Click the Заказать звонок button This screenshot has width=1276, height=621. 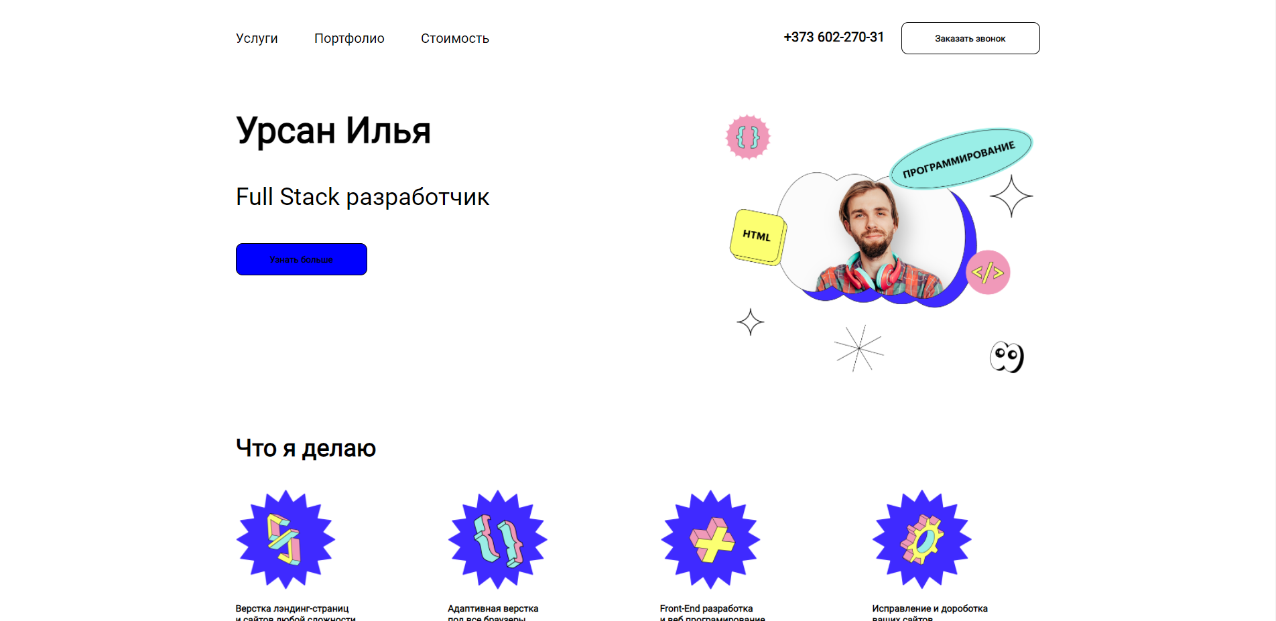(x=970, y=38)
